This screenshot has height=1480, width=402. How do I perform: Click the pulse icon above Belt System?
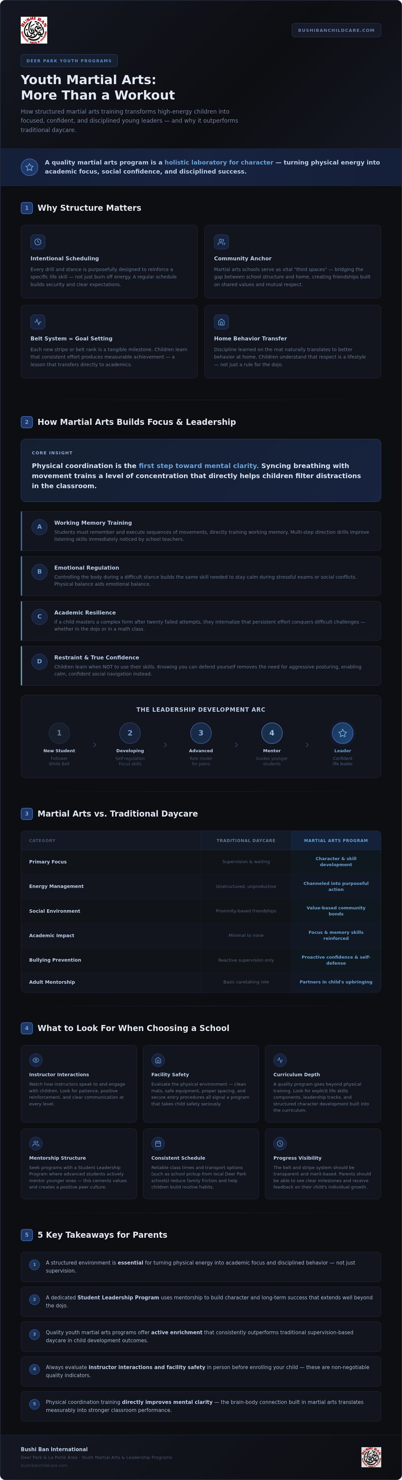point(38,322)
